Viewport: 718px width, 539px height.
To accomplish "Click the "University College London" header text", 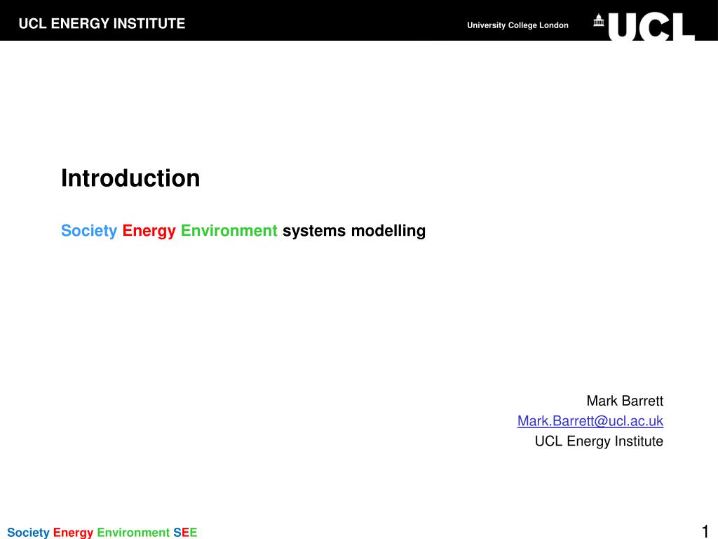I will pyautogui.click(x=517, y=25).
